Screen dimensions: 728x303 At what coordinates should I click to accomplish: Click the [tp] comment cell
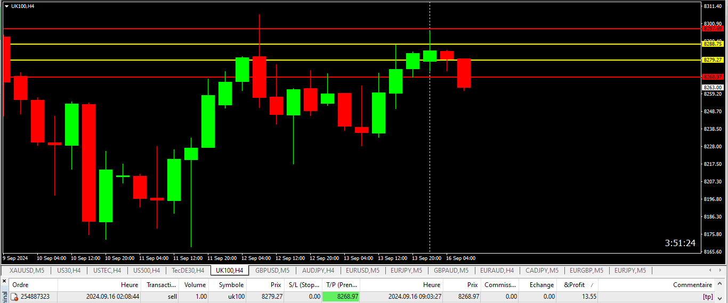(x=708, y=297)
